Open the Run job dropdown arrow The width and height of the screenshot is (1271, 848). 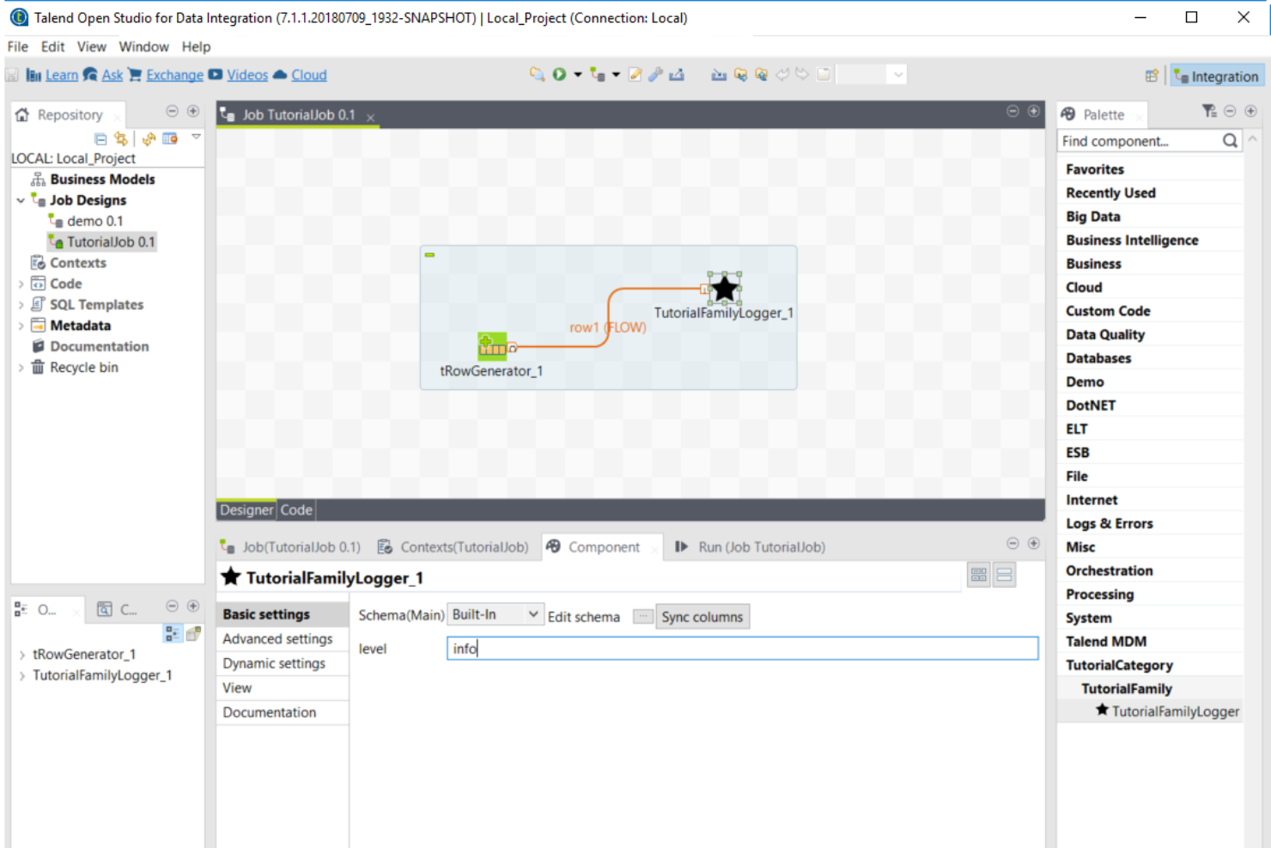click(578, 75)
